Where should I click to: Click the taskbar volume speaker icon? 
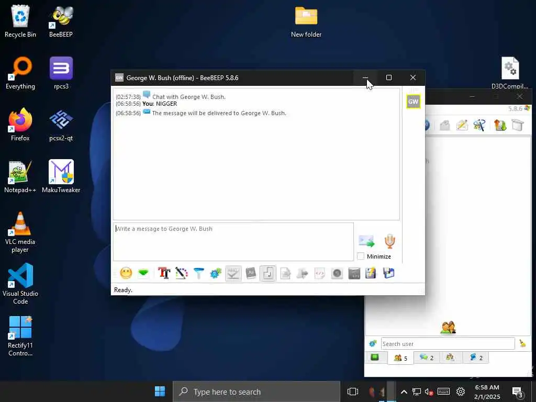point(429,392)
